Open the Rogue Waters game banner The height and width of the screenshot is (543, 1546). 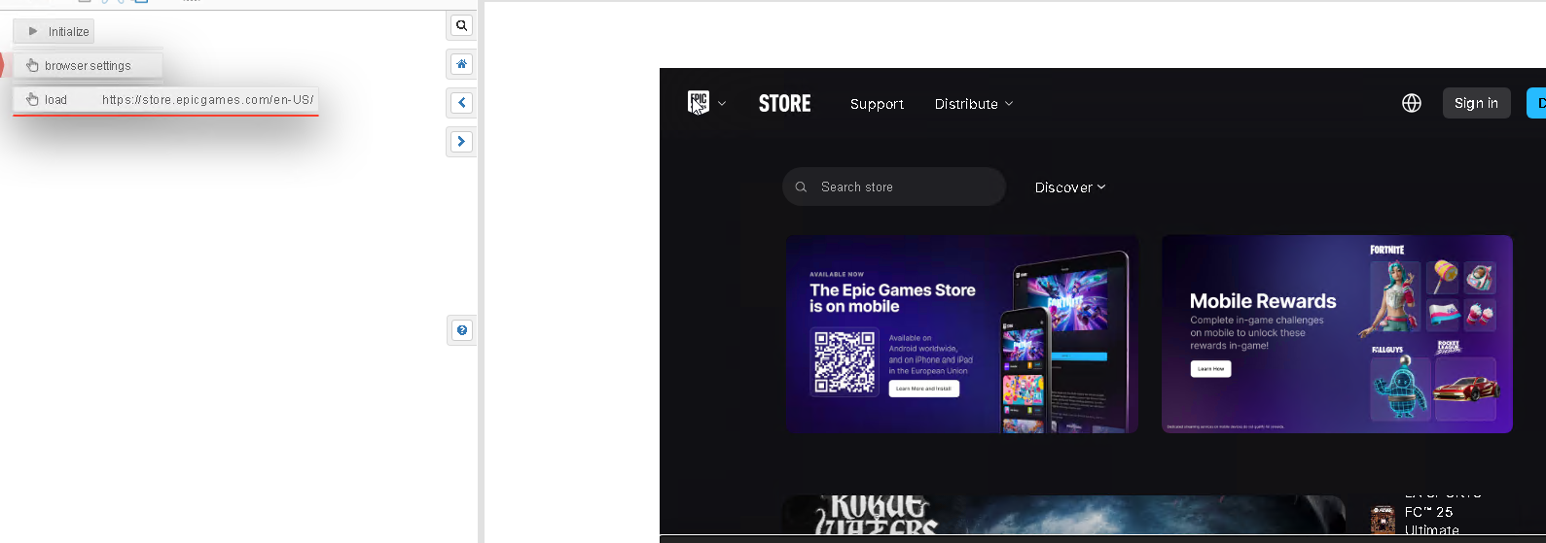pyautogui.click(x=1062, y=517)
